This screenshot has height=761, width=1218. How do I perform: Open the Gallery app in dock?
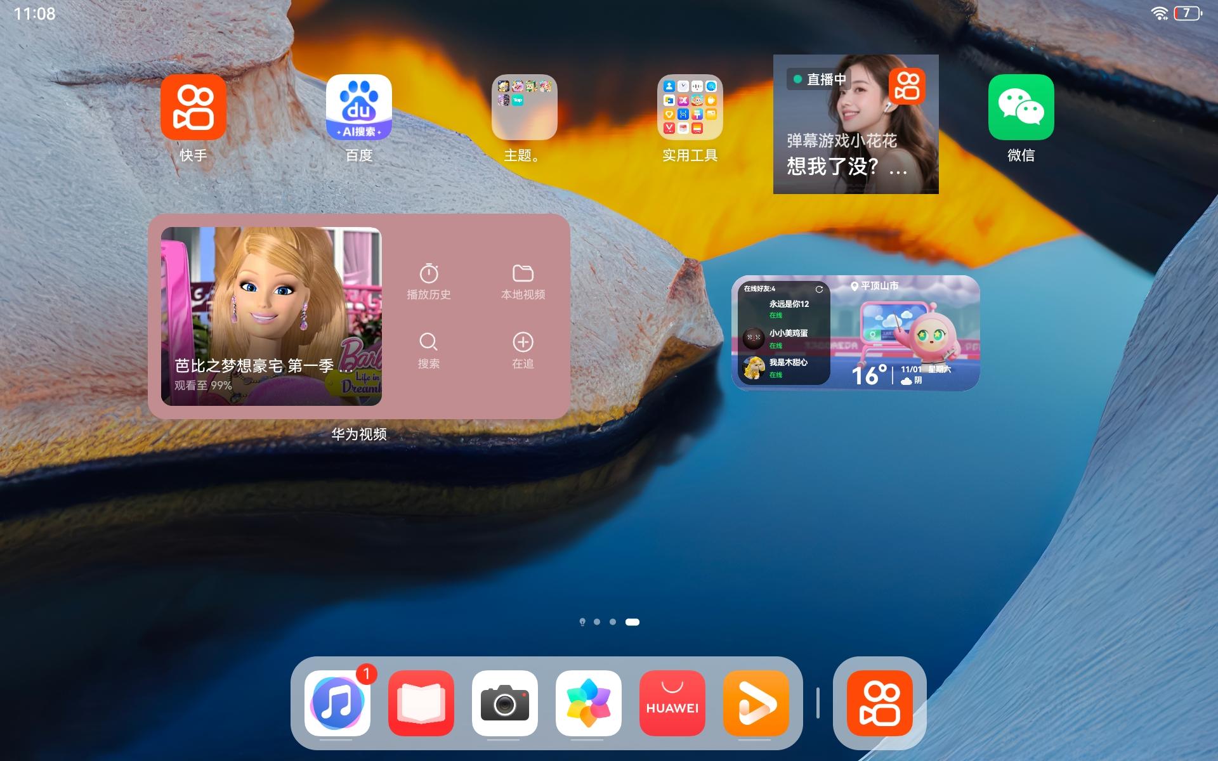click(x=588, y=703)
